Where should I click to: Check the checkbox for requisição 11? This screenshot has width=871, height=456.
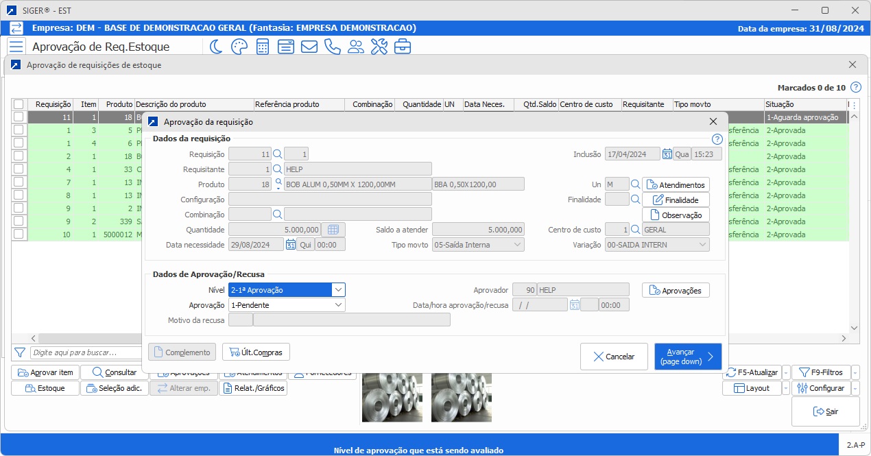(19, 117)
